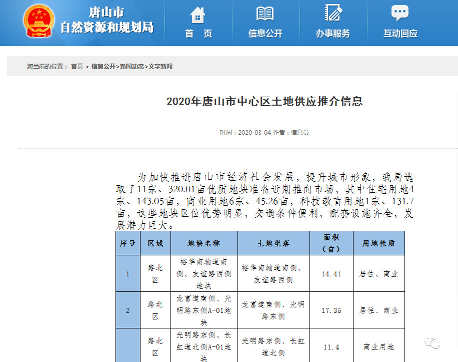Viewport: 458px width, 362px height.
Task: Click the open book icon for 信息公开
Action: [265, 14]
